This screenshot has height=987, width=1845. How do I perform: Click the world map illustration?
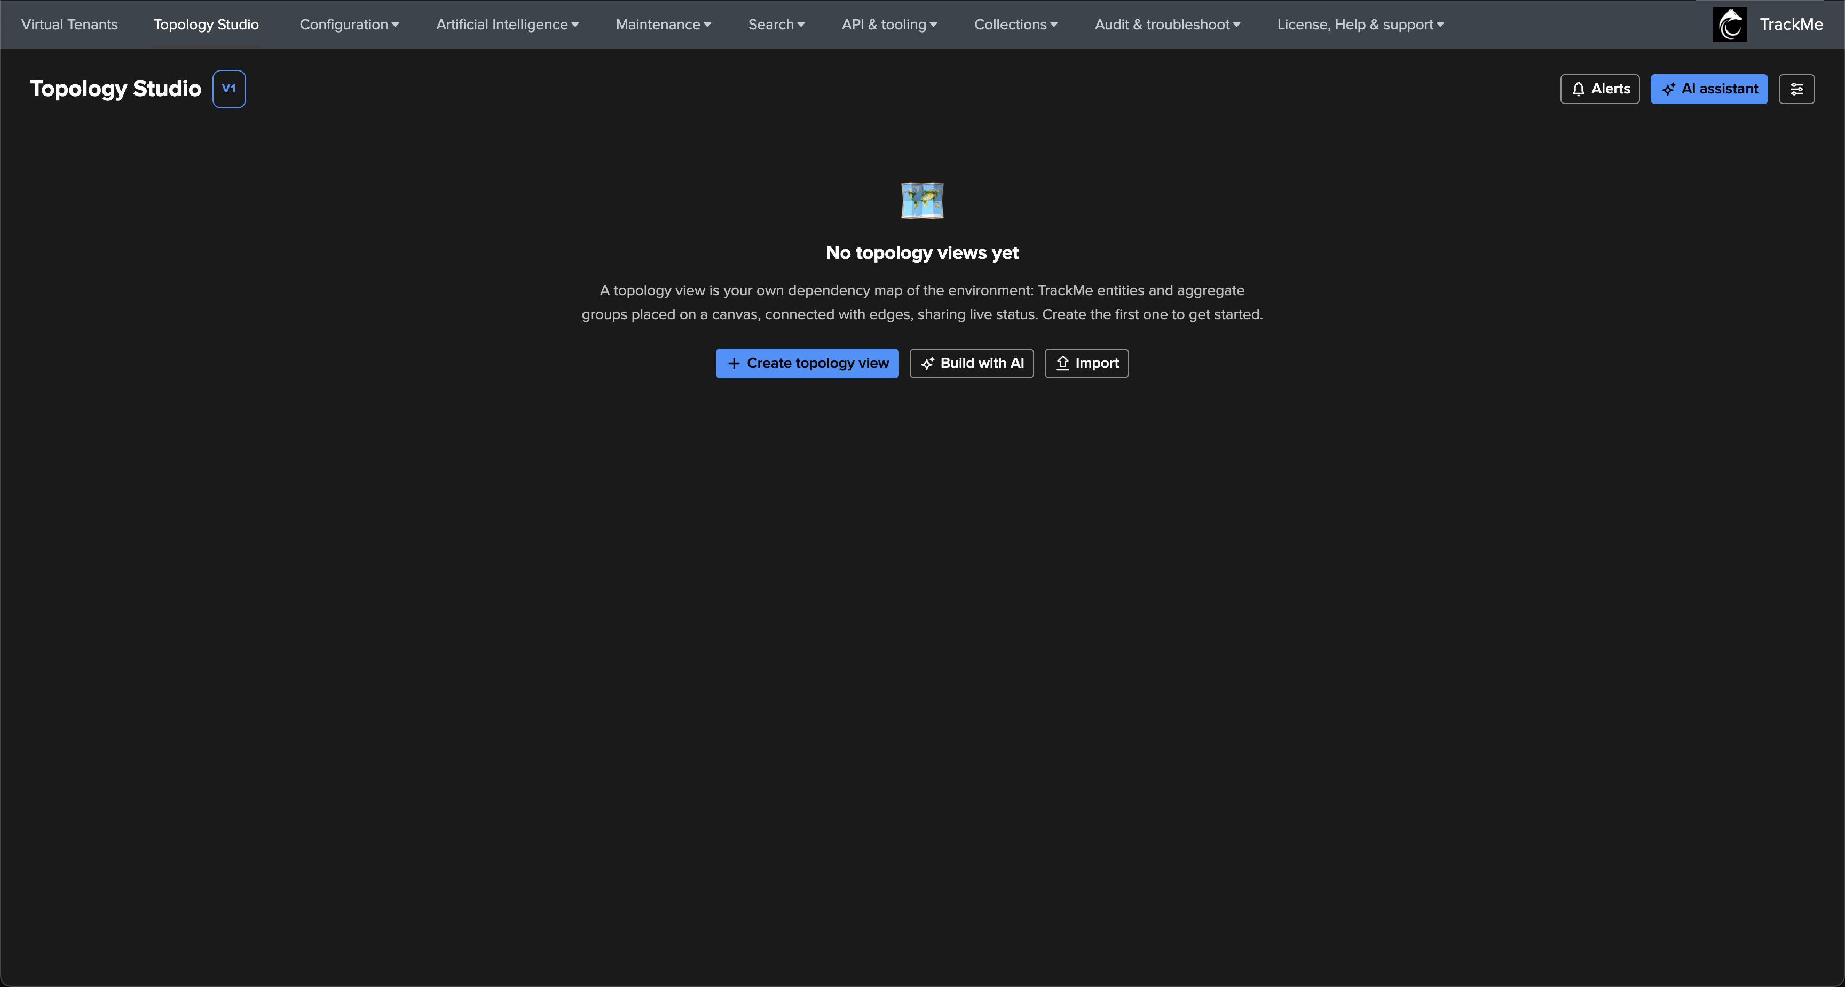tap(922, 201)
